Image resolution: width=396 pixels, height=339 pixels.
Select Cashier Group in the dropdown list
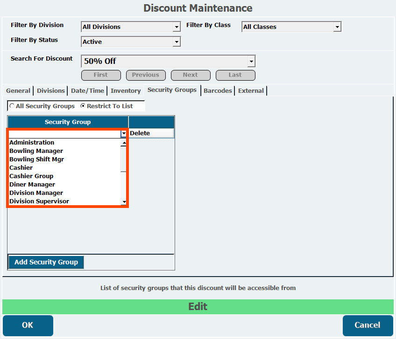(31, 176)
